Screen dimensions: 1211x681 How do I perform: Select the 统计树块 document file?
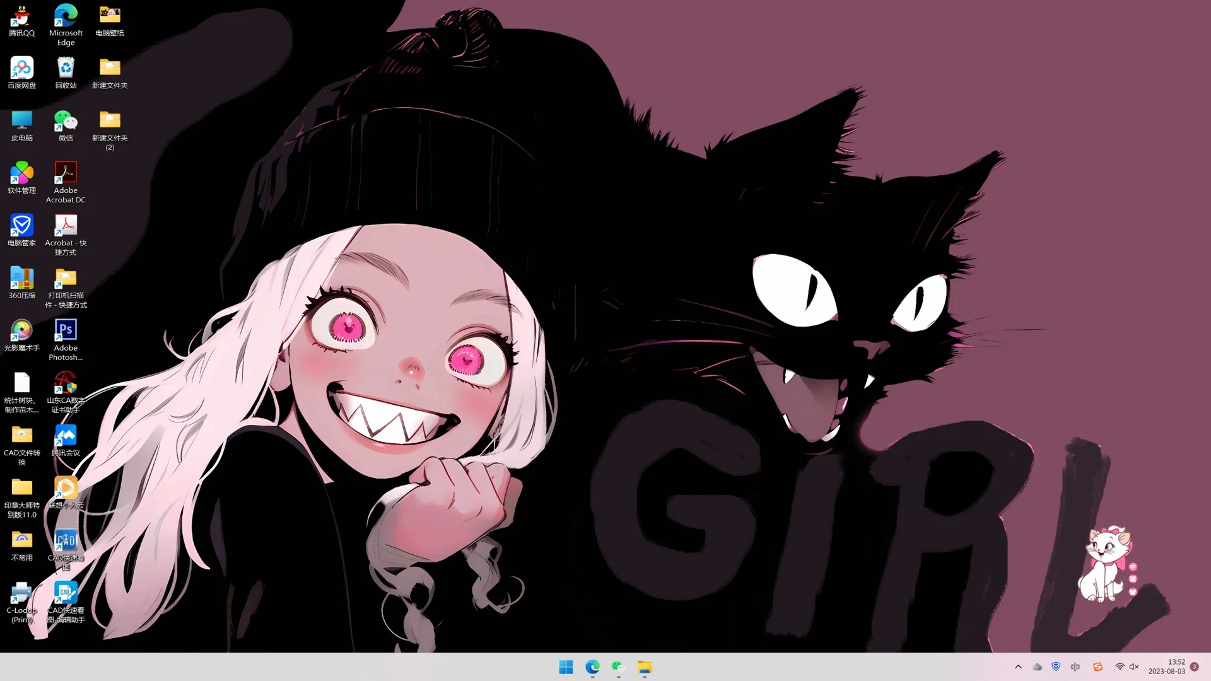click(21, 392)
